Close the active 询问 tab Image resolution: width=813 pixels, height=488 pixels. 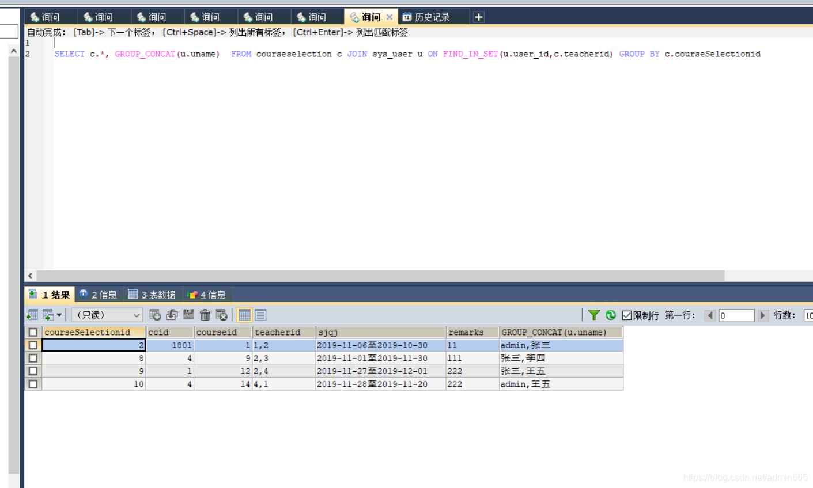pos(390,17)
